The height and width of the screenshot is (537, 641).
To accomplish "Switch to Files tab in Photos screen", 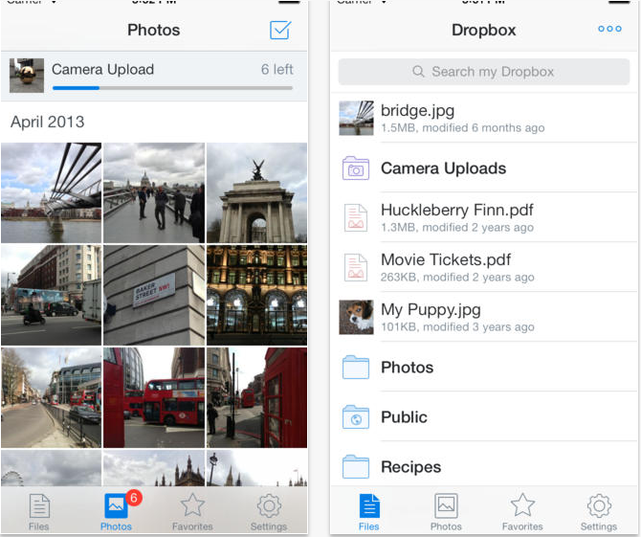I will coord(39,512).
